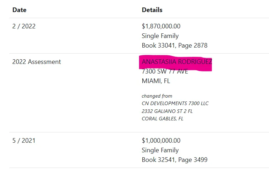The height and width of the screenshot is (169, 269).
Task: Click the MIAMI, FL city line
Action: coord(156,81)
